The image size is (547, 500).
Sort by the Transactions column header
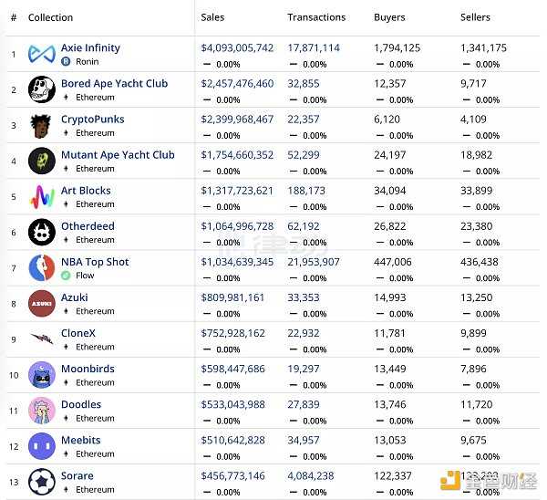[x=316, y=17]
